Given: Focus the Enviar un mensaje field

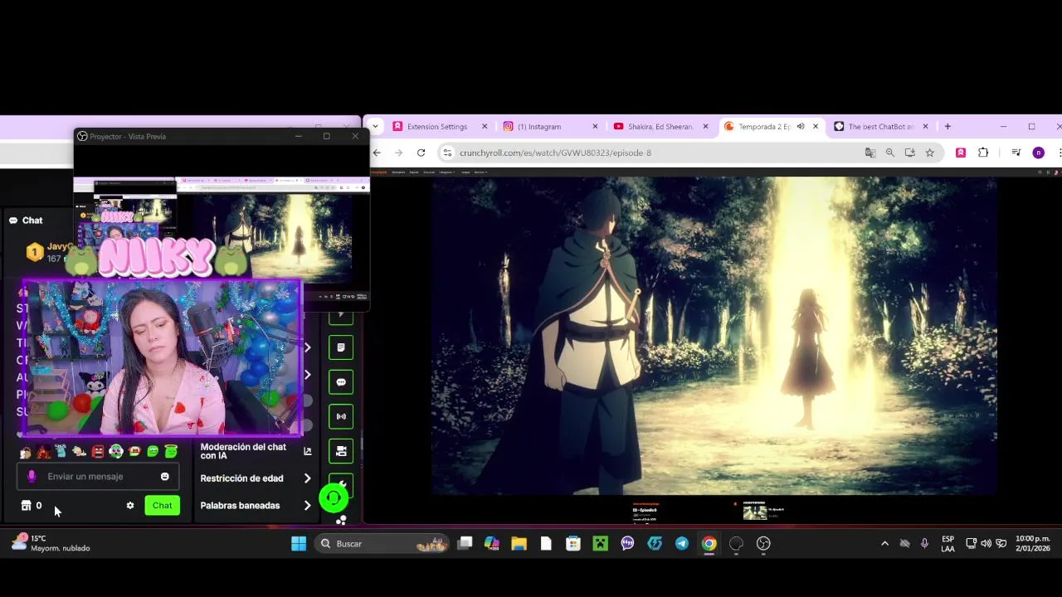Looking at the screenshot, I should (98, 477).
